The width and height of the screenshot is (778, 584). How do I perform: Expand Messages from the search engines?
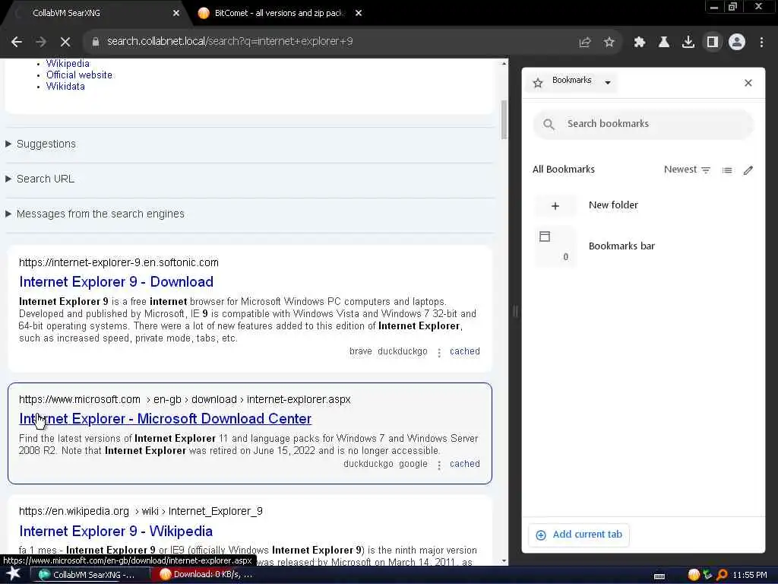point(95,214)
